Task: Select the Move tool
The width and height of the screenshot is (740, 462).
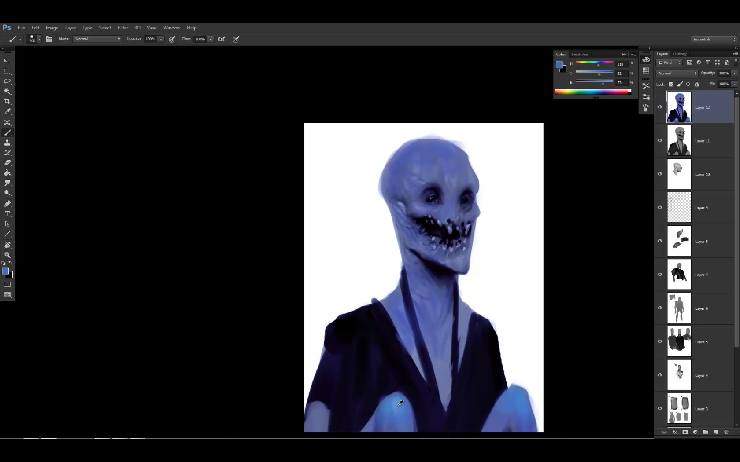Action: [x=7, y=61]
